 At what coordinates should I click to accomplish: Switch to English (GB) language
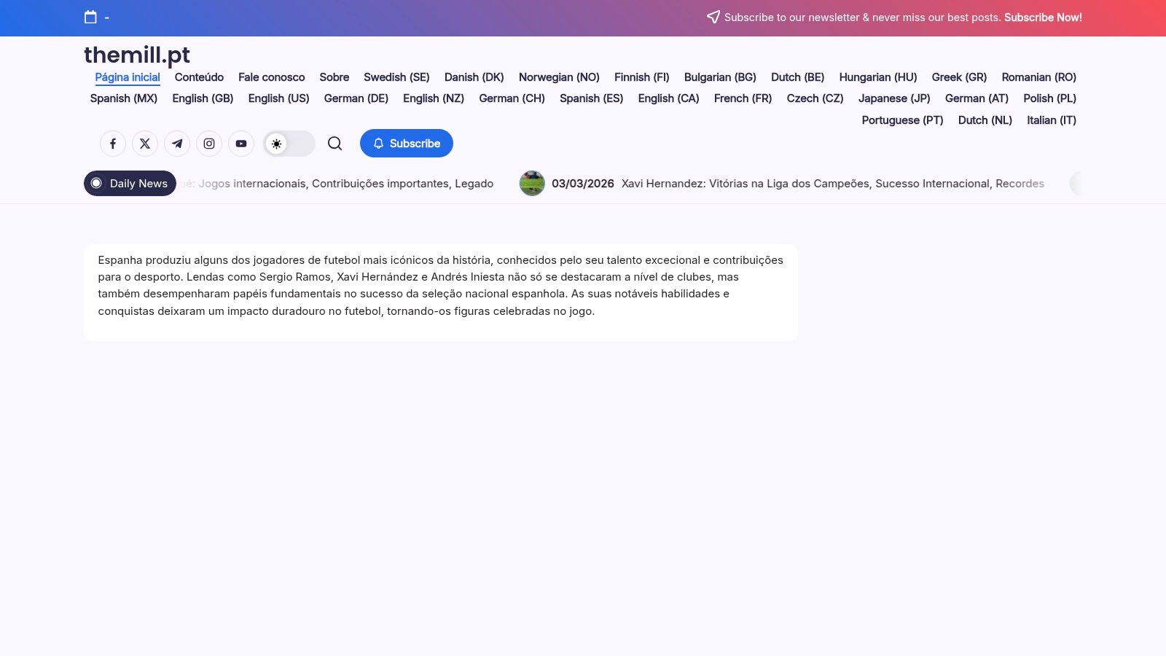(203, 98)
